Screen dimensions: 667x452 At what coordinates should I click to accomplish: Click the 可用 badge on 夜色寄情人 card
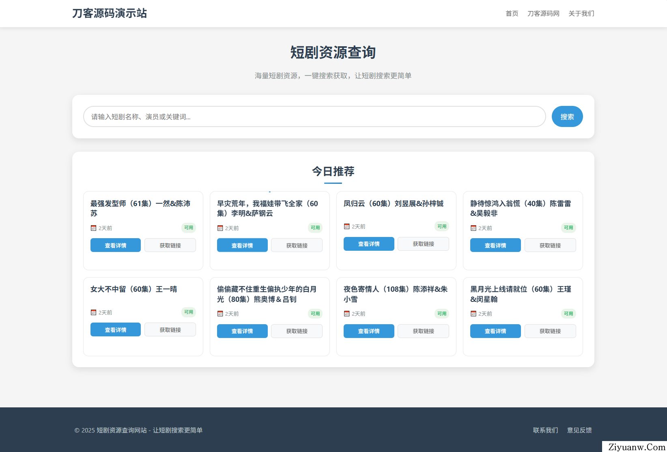point(442,314)
